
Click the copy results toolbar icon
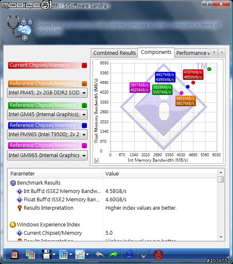pos(30,254)
